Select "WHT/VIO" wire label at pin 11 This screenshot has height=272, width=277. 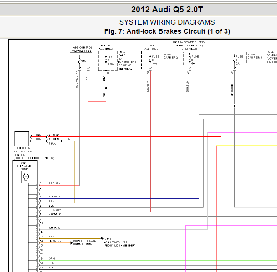pyautogui.click(x=54, y=228)
